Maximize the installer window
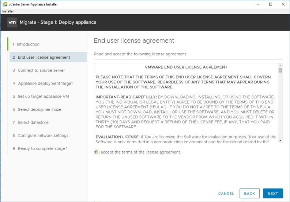This screenshot has height=202, width=290. coord(271,4)
